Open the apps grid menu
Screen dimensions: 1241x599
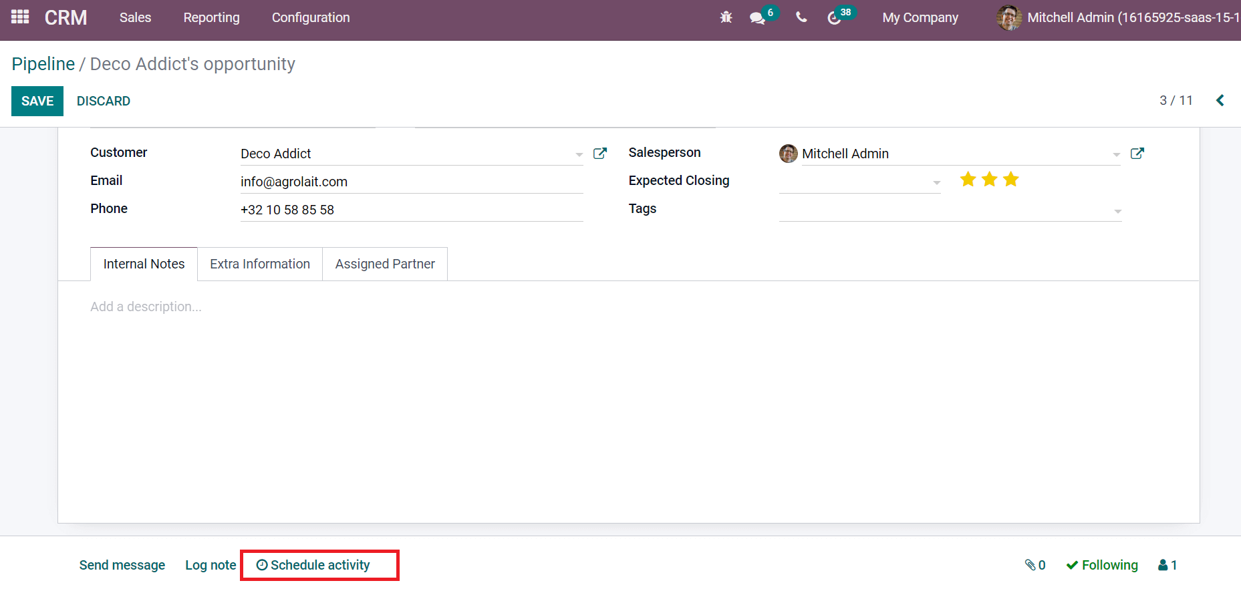pyautogui.click(x=20, y=17)
